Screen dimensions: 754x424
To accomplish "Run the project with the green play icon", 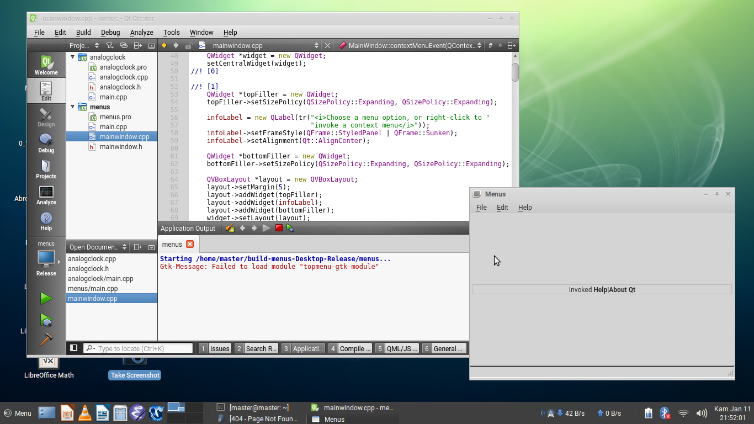I will [46, 298].
